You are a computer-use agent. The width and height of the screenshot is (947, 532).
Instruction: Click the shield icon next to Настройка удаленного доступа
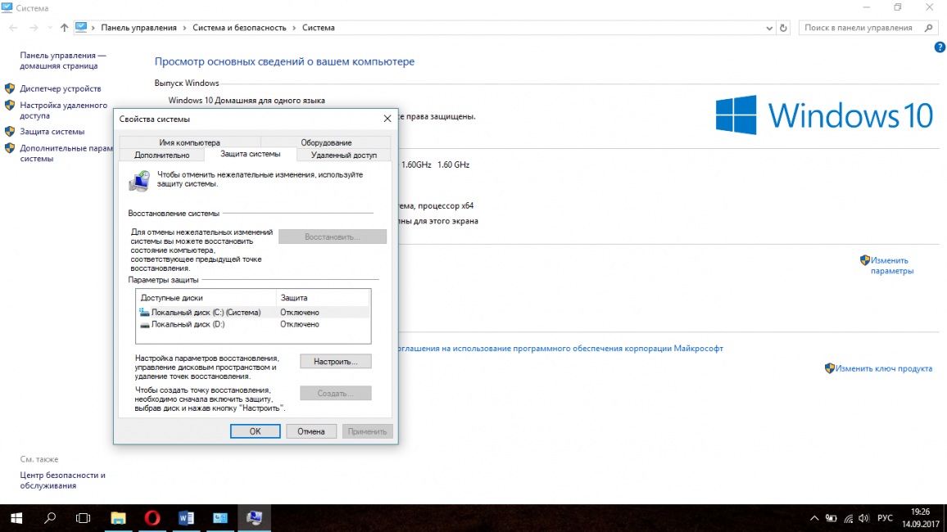[x=10, y=106]
